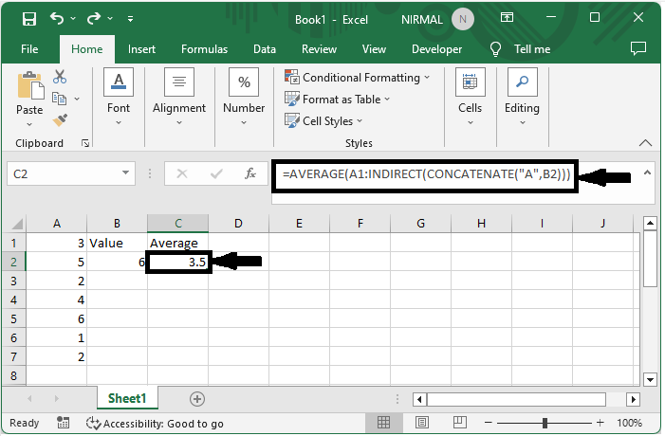Open Conditional Formatting menu
665x436 pixels.
pos(357,78)
